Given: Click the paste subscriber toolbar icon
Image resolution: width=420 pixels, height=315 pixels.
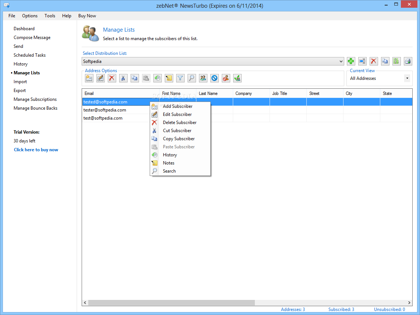Looking at the screenshot, I should 146,78.
